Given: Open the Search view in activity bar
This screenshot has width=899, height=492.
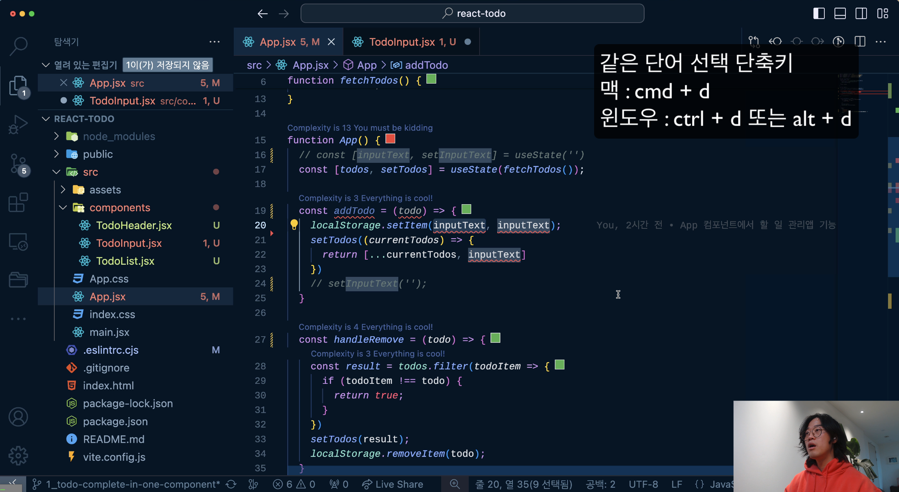Looking at the screenshot, I should [x=18, y=46].
